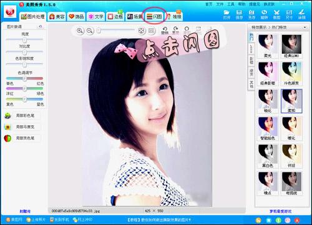Open the 边框 frame tab
This screenshot has height=225, width=312.
tap(115, 16)
